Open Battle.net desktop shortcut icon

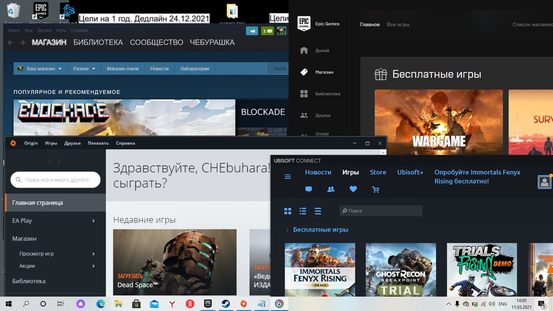tap(68, 12)
